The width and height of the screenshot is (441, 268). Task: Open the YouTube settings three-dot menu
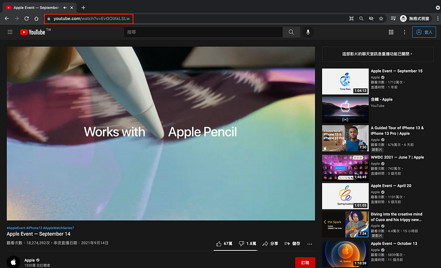(404, 32)
